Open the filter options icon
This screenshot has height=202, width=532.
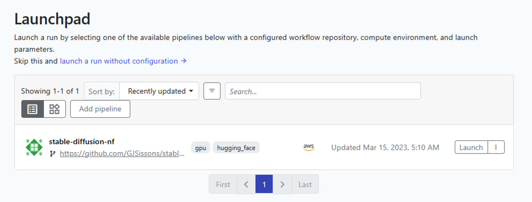pos(212,91)
